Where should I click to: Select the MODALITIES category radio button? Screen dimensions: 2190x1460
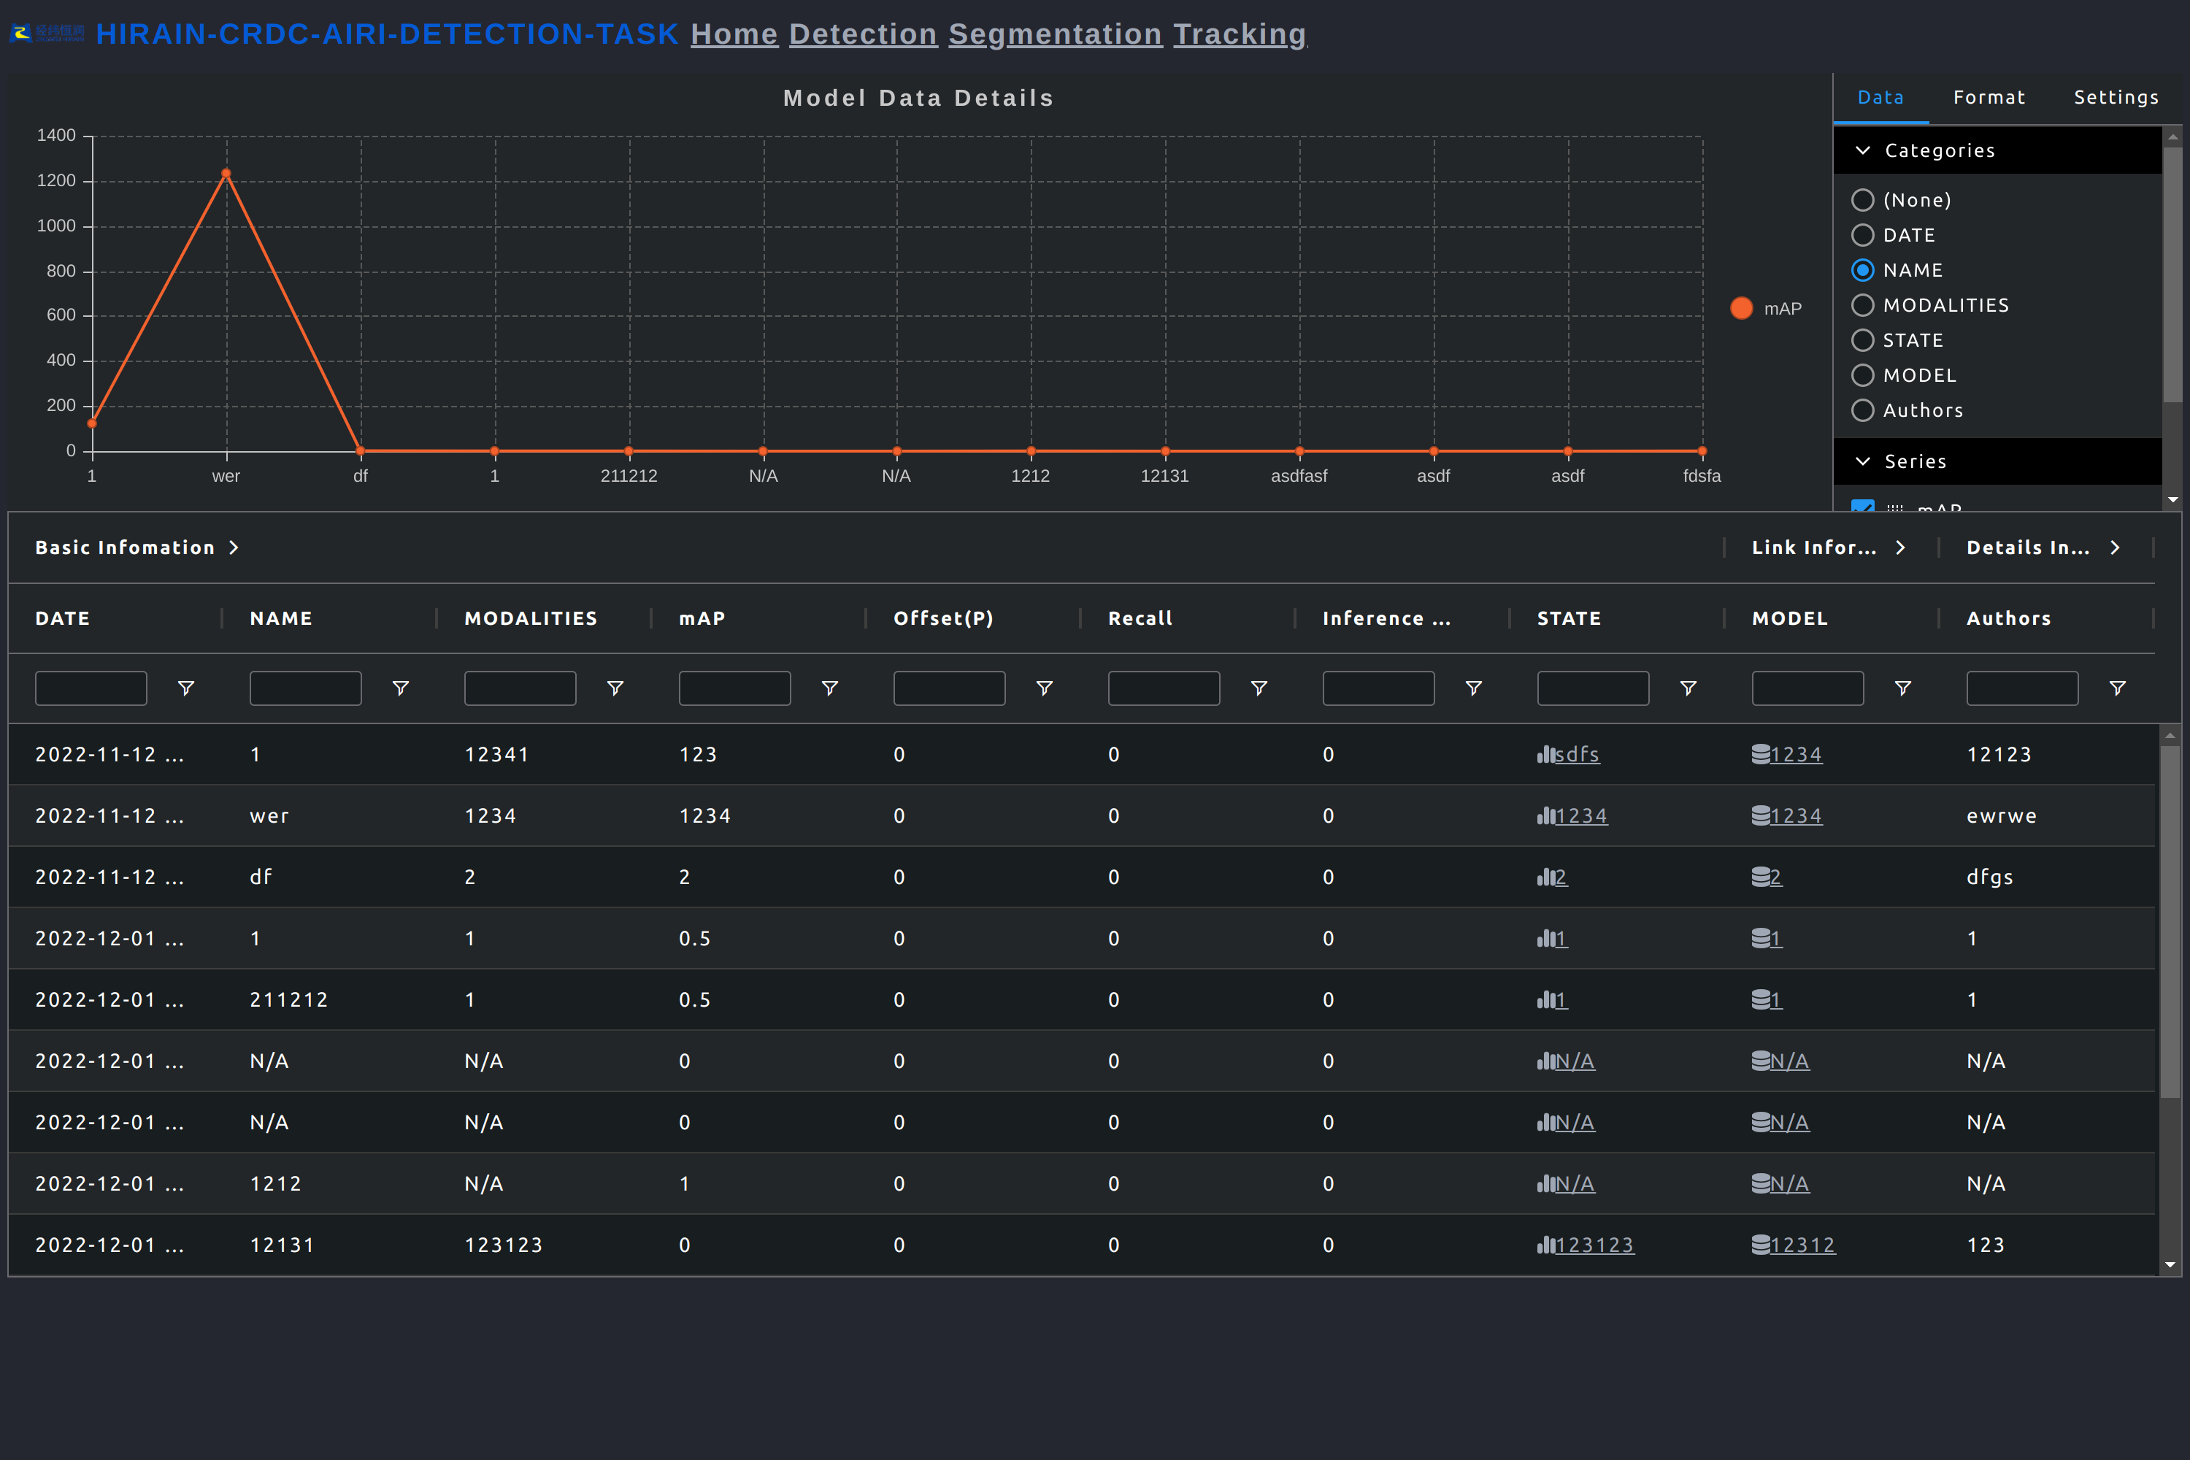coord(1862,305)
